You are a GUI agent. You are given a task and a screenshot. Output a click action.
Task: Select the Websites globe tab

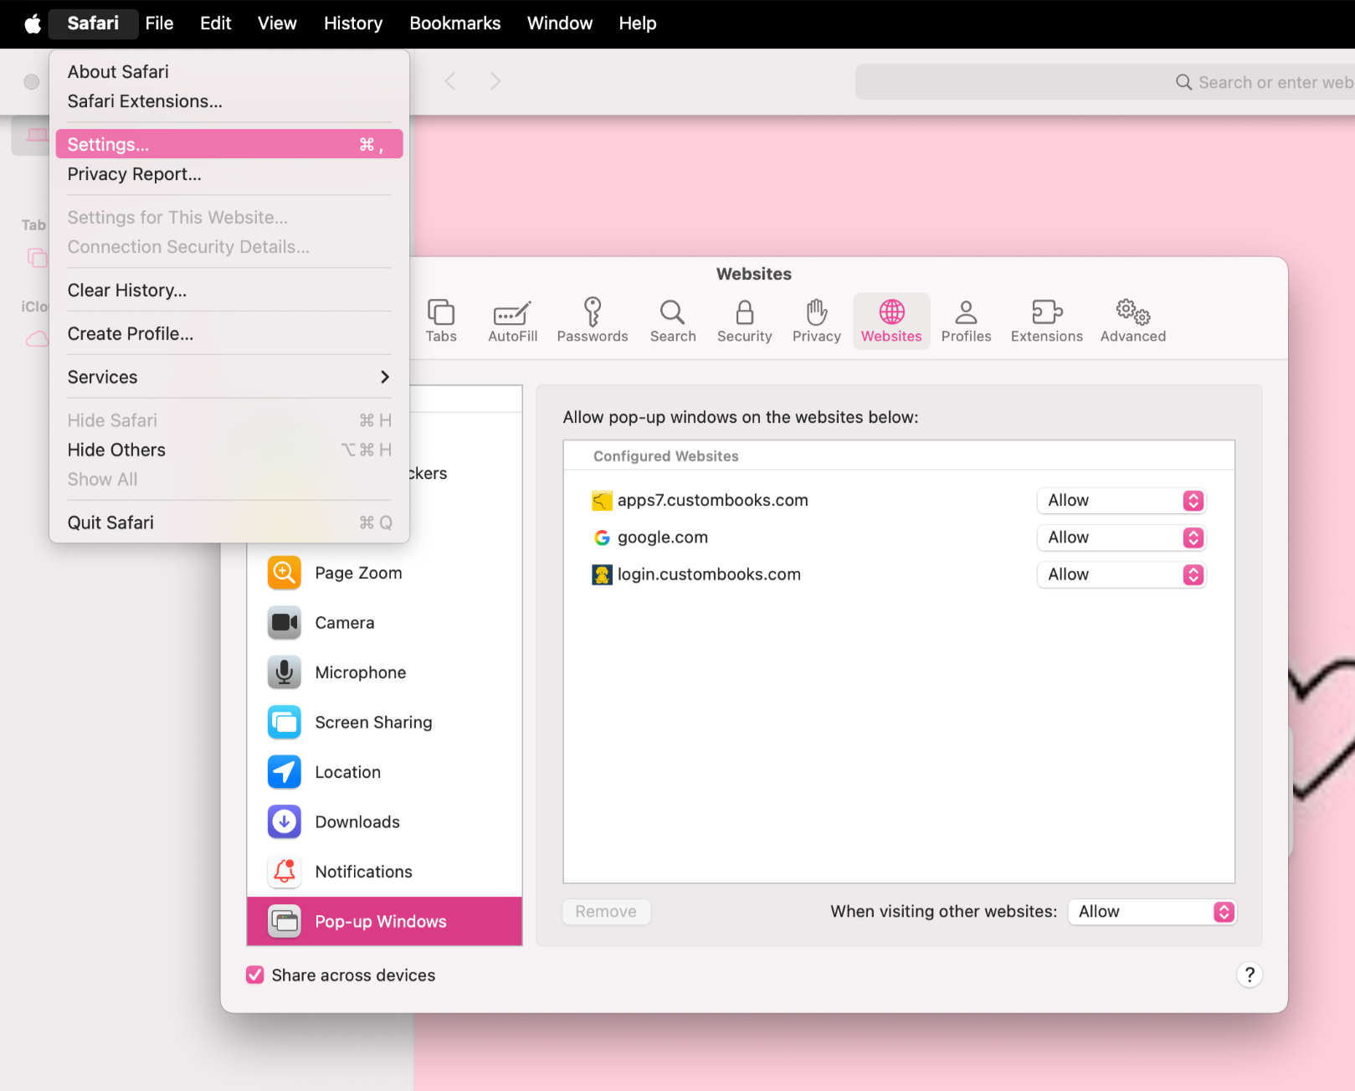point(891,321)
